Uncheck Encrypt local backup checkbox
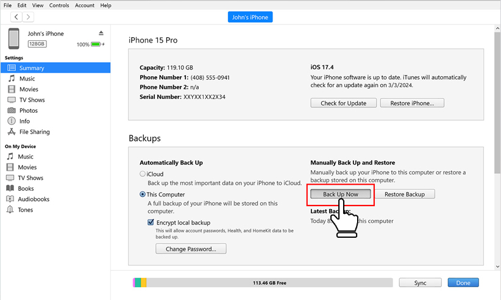 pos(151,223)
